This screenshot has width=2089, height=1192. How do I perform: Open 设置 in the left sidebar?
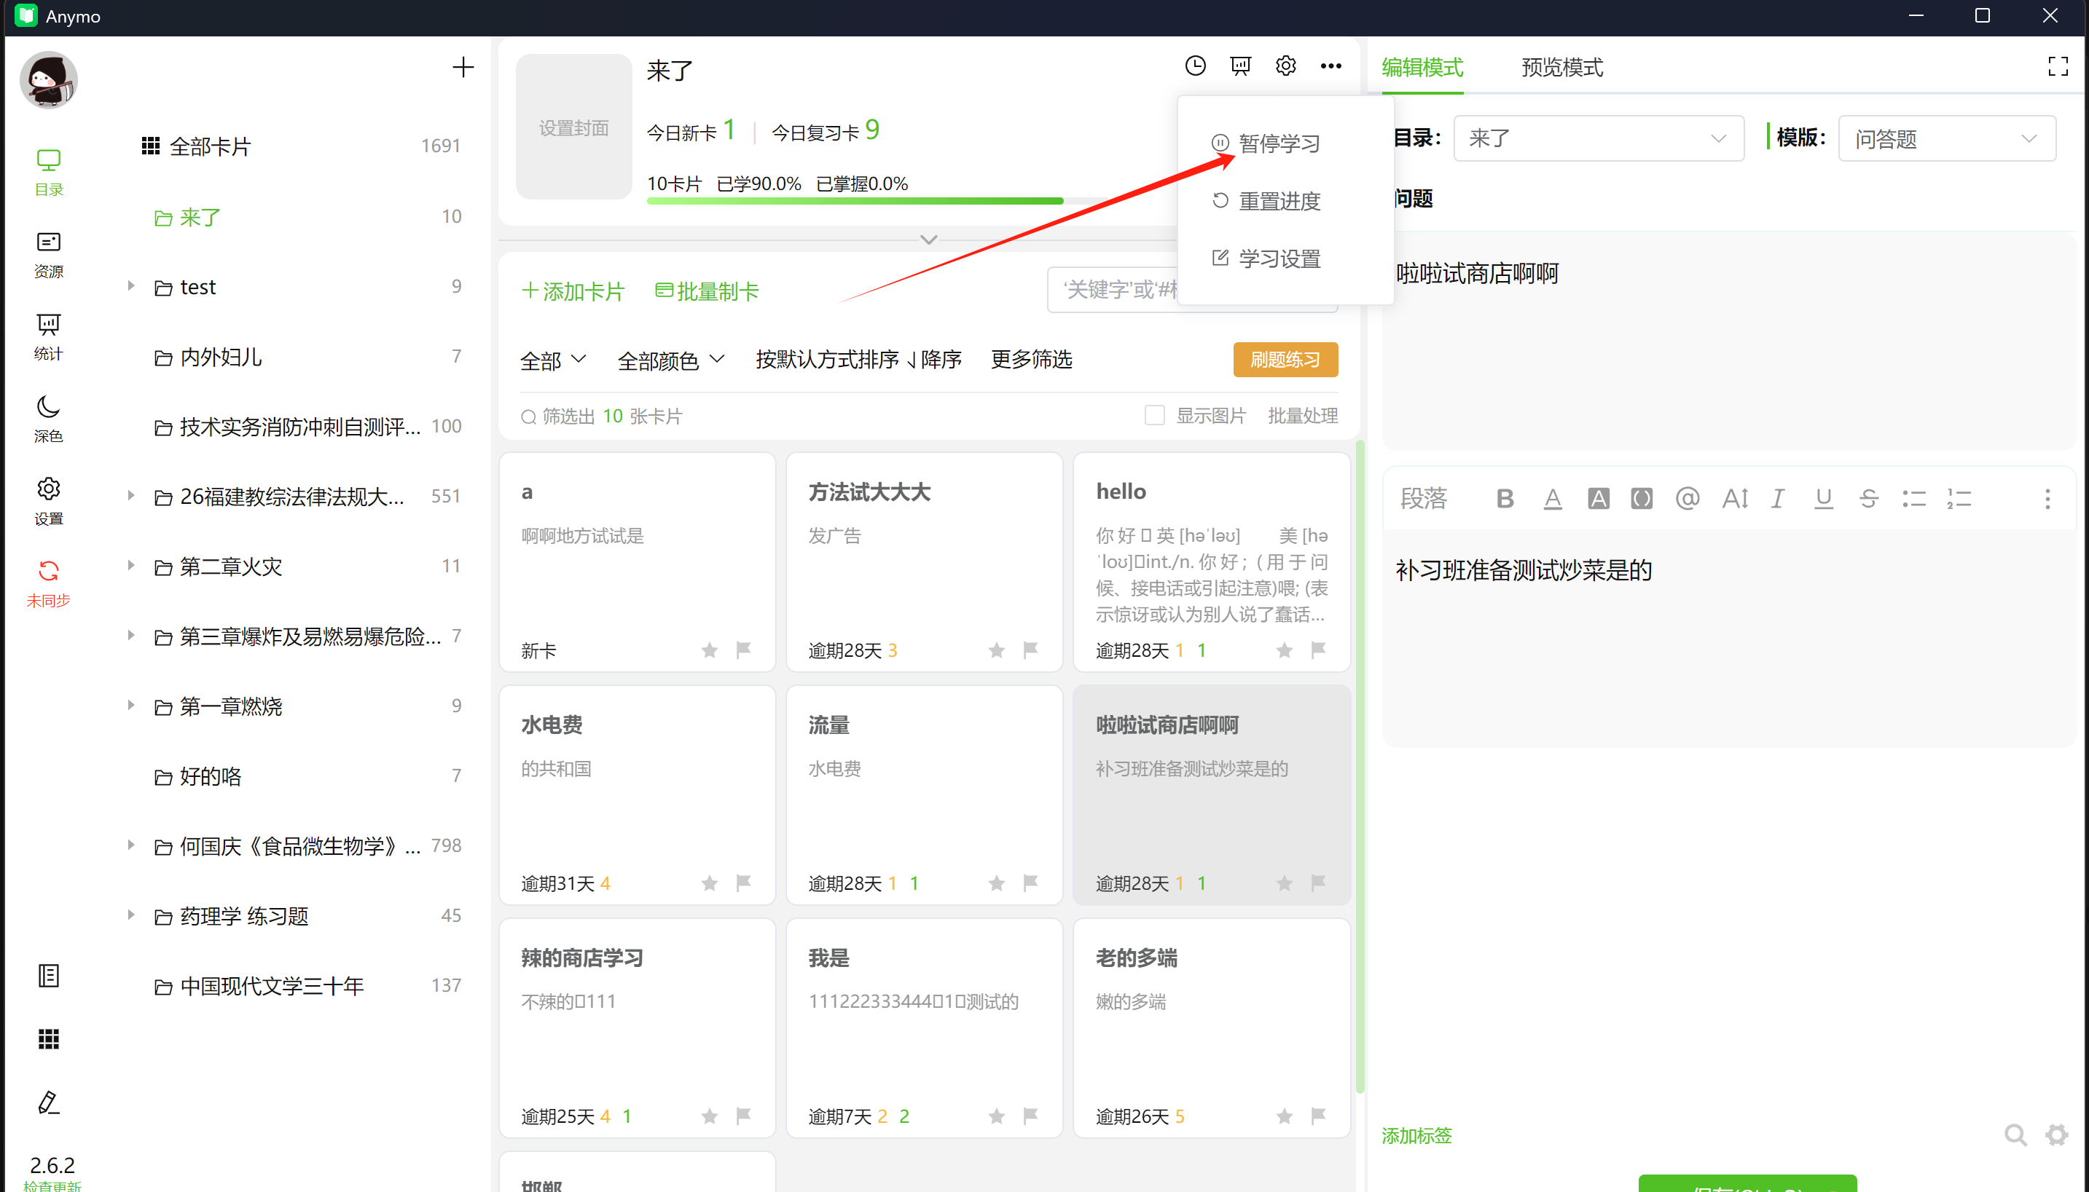pos(48,501)
